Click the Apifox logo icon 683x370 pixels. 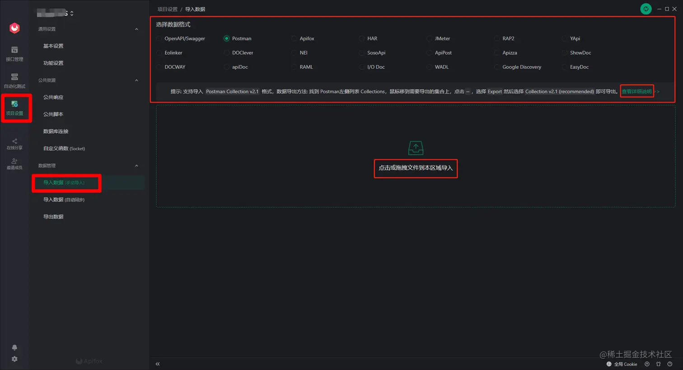14,28
